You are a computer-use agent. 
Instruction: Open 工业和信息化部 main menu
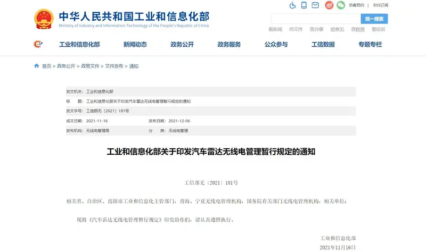[x=79, y=44]
